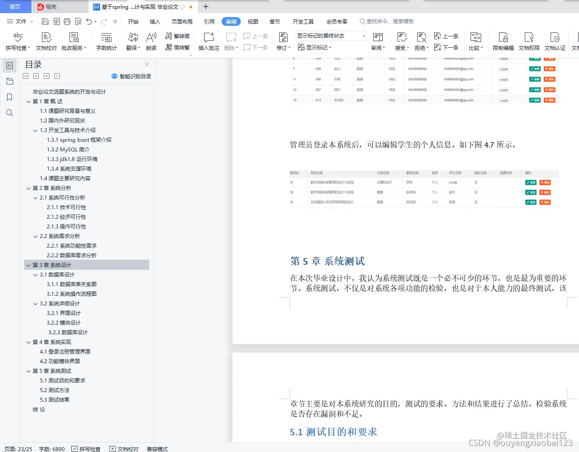
Task: Open the 显示标记 dropdown menu
Action: 315,47
